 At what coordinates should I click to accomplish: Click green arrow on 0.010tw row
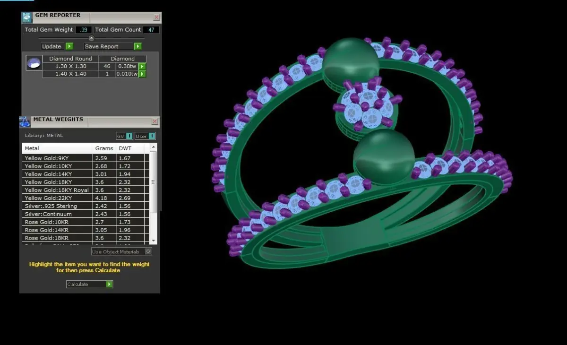[142, 74]
